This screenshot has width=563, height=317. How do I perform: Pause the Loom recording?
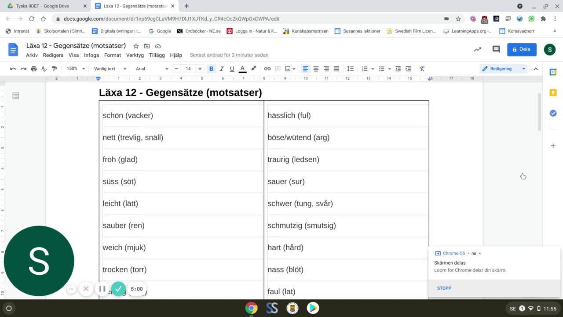[102, 289]
